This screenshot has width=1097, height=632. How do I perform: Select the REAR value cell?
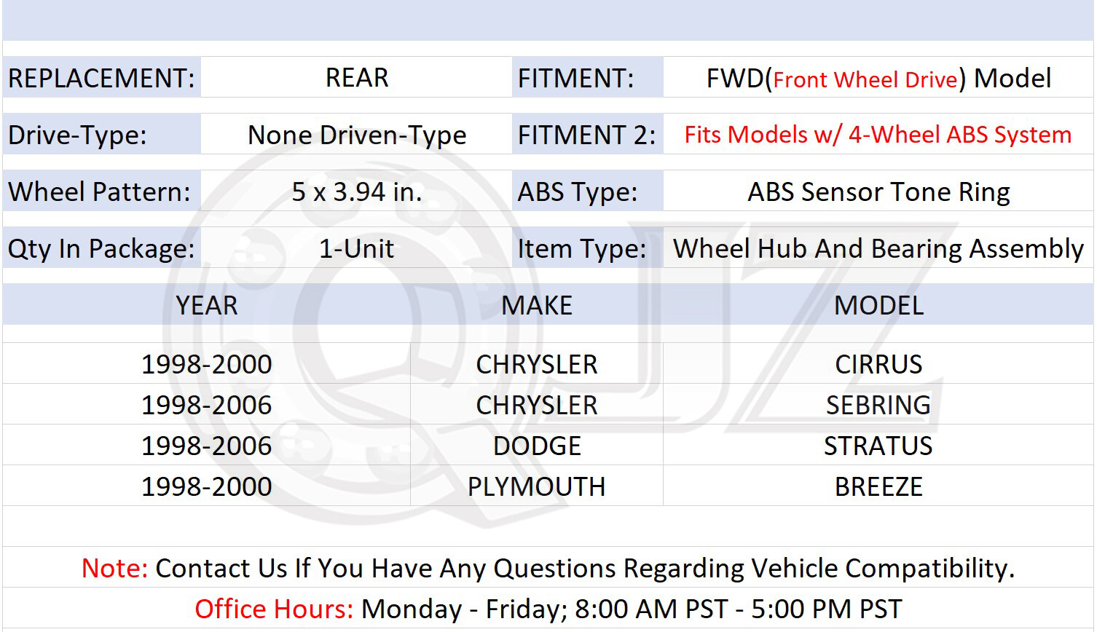356,77
